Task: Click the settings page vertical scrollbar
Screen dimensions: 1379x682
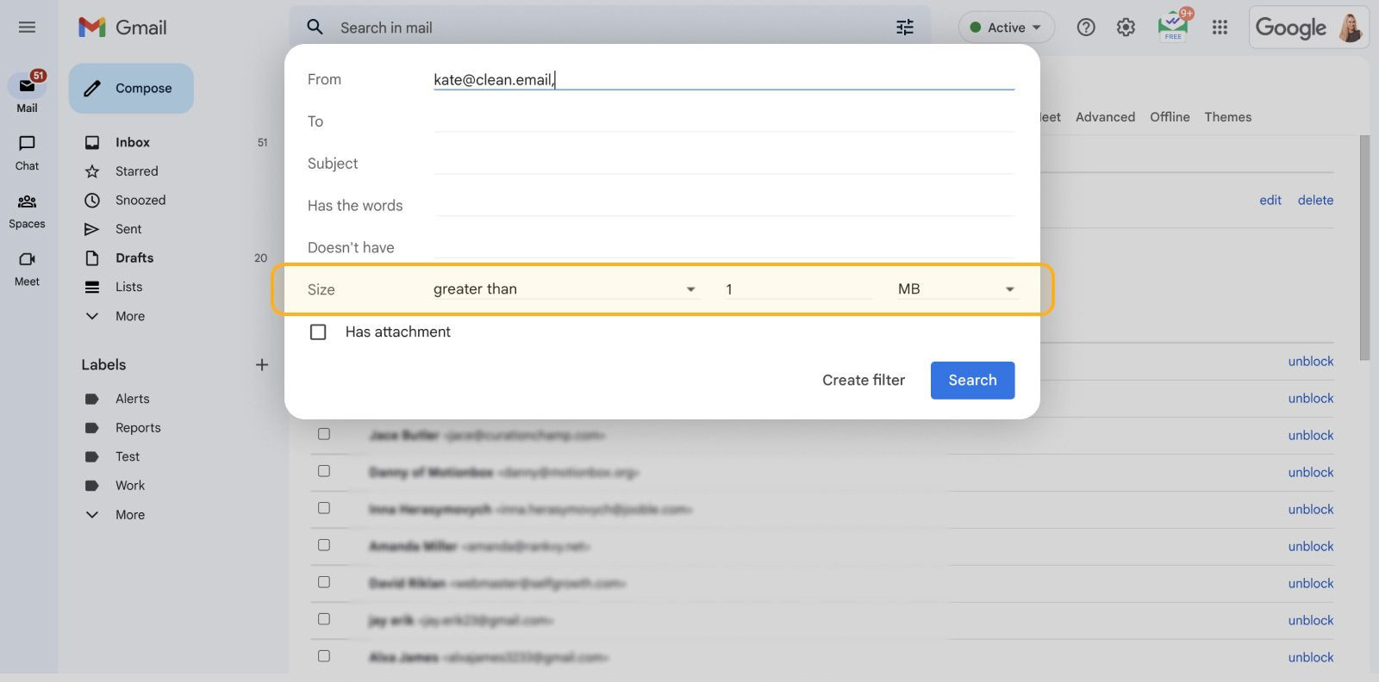Action: point(1364,248)
